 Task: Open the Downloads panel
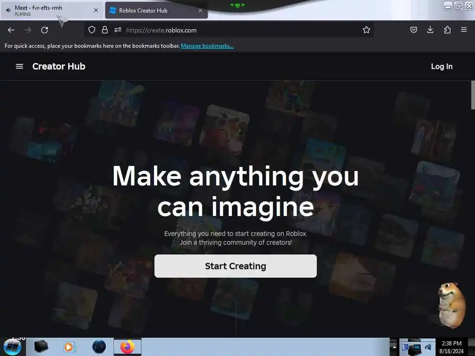[x=430, y=30]
